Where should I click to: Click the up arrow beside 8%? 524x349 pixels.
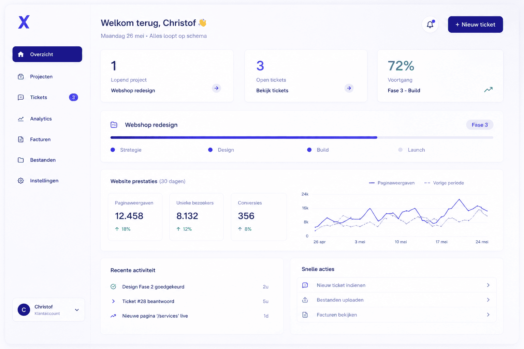tap(240, 229)
